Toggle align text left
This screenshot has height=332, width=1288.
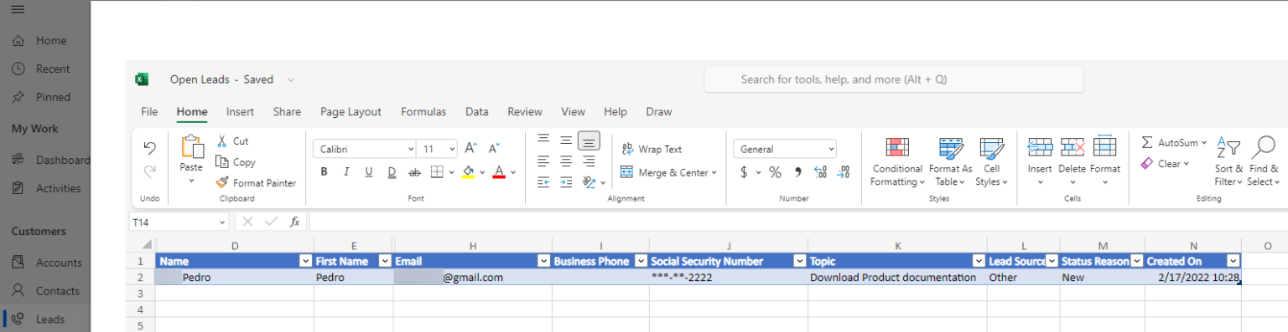click(x=543, y=161)
